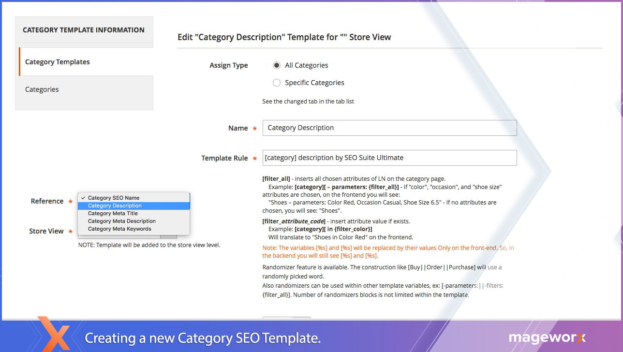Click checkmark beside Category SEO Name

pos(83,198)
